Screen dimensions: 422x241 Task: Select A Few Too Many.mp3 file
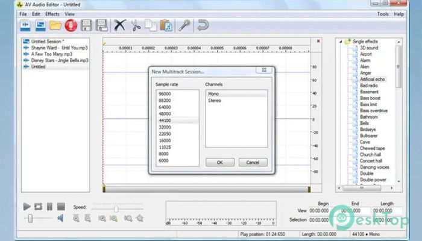[x=52, y=54]
